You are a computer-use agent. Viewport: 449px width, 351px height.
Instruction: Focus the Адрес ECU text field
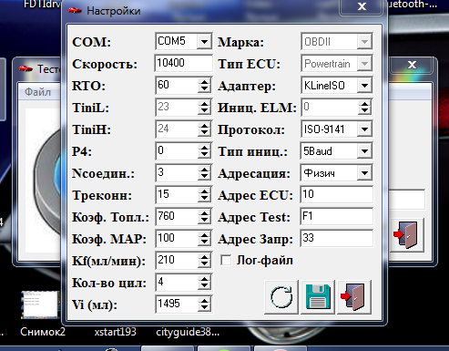point(336,194)
